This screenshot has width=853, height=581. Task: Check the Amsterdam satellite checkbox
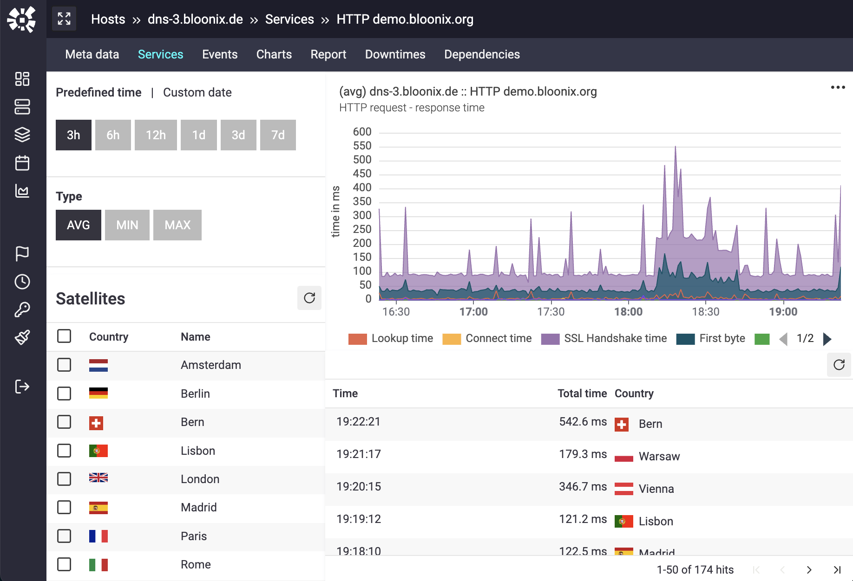[x=64, y=365]
